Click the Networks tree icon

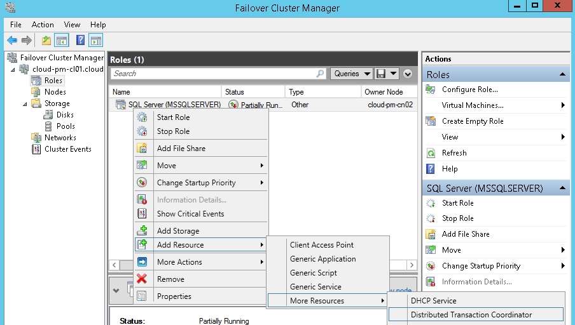click(36, 138)
